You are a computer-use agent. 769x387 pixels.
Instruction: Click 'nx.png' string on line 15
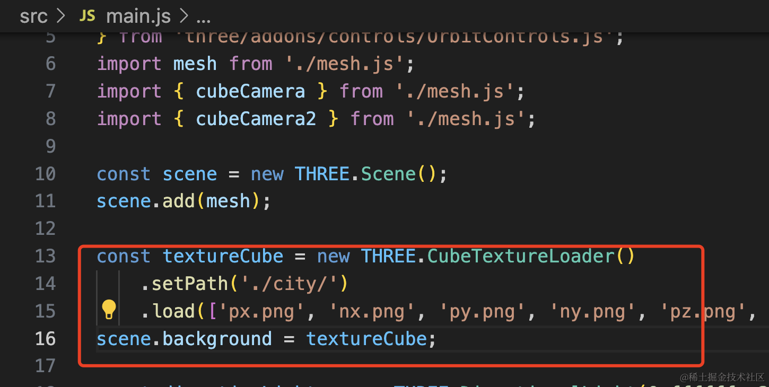[x=371, y=311]
